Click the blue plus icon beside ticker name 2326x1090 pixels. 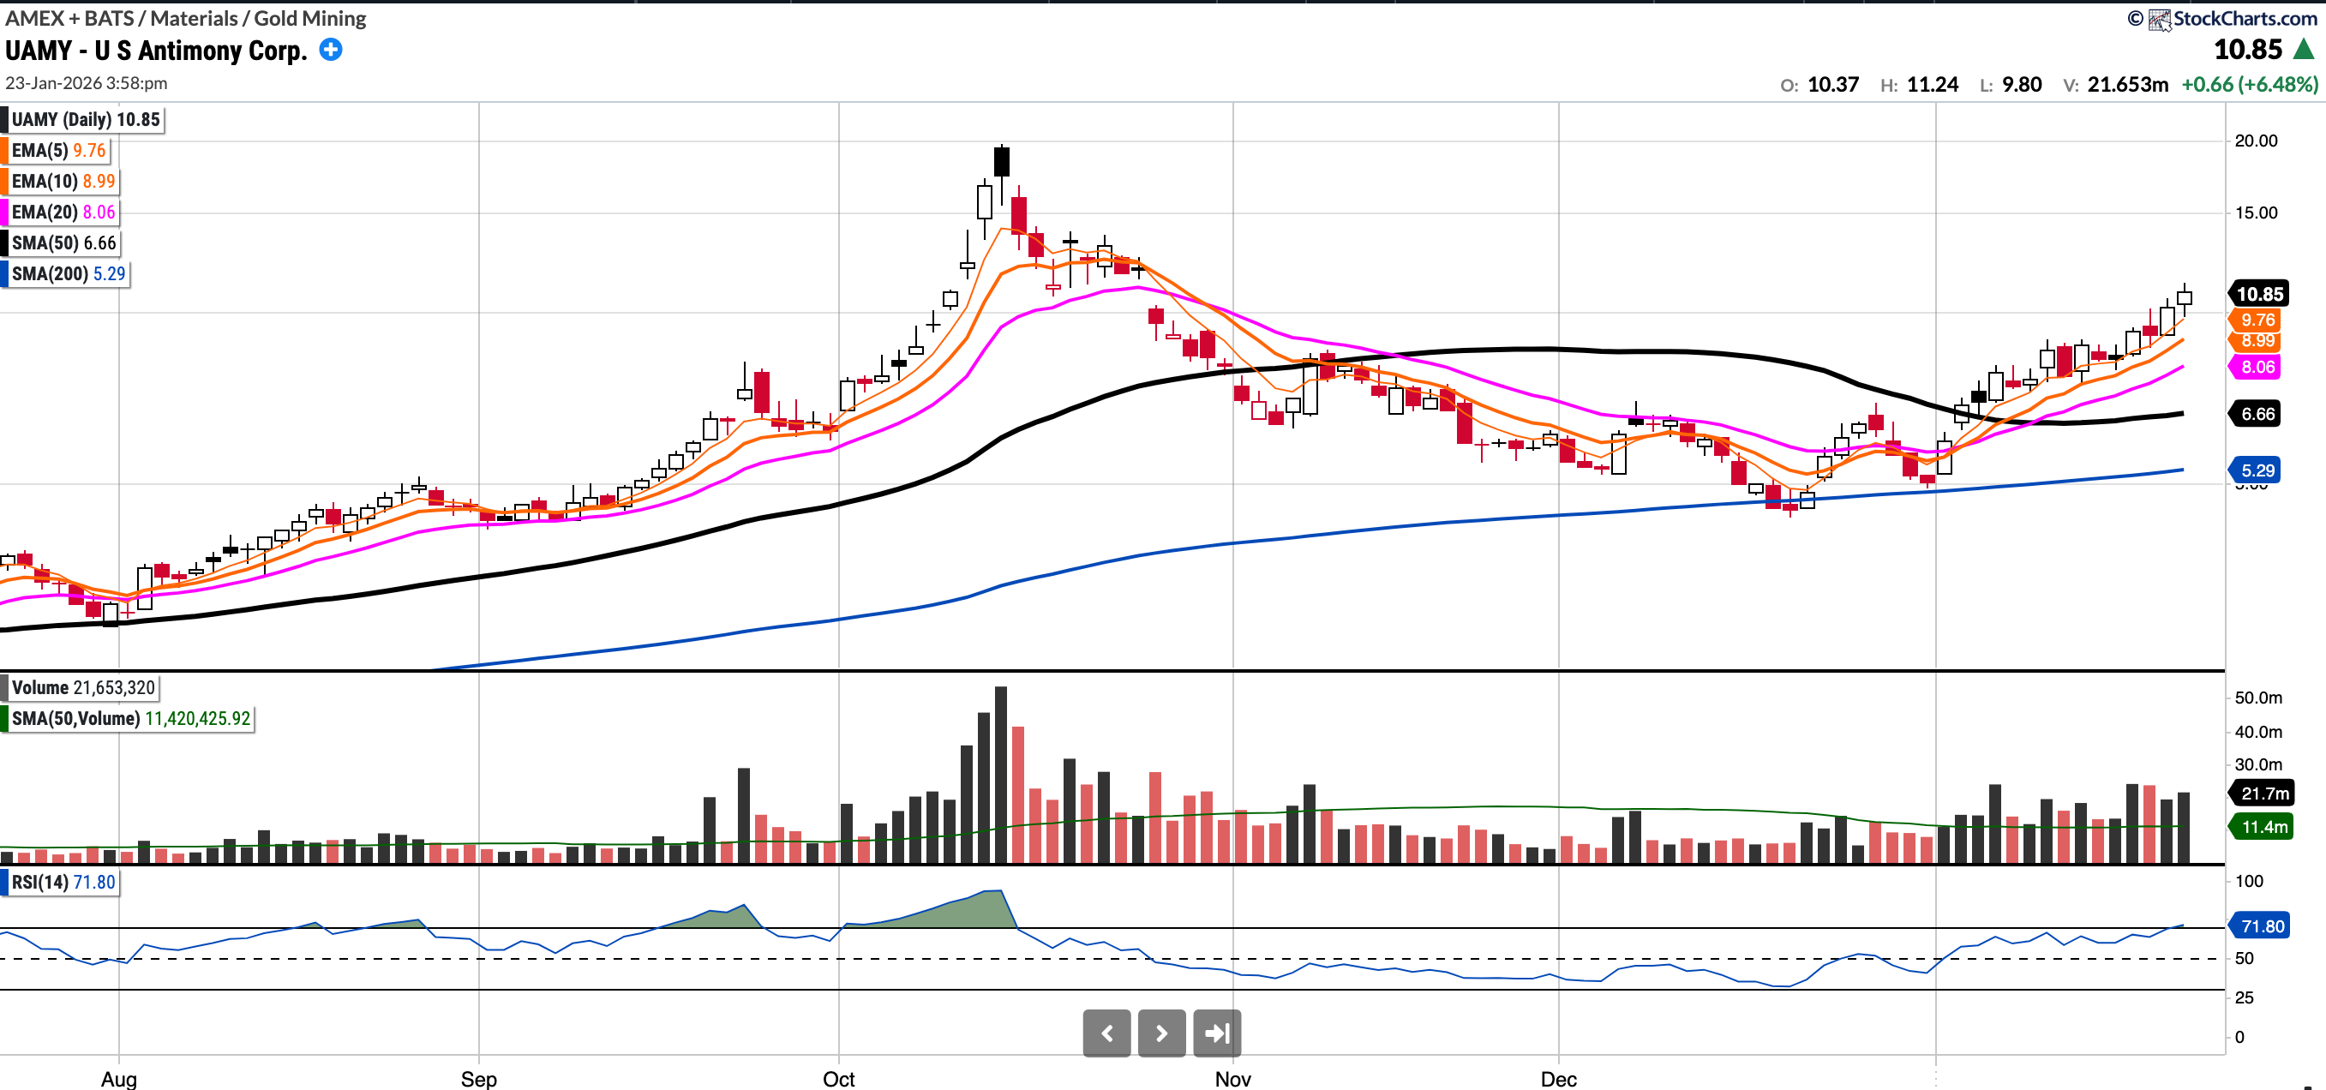click(x=331, y=50)
